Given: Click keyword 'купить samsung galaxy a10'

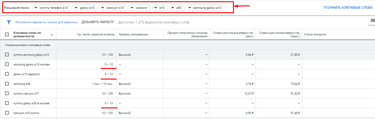Looking at the screenshot, I should tap(31, 55).
